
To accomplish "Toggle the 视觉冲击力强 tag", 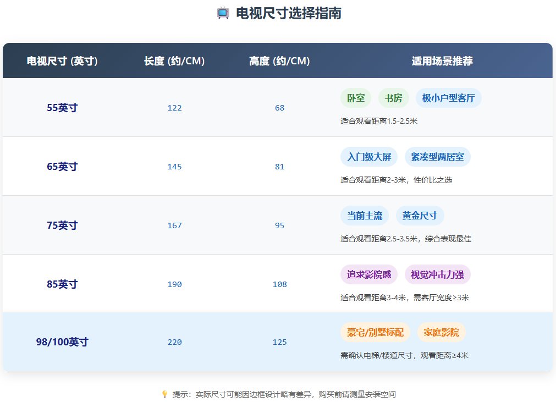I will click(x=437, y=274).
